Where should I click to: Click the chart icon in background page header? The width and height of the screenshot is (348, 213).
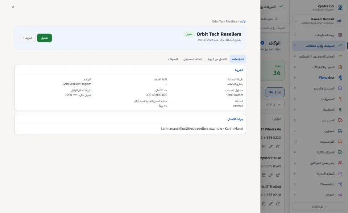(x=281, y=7)
